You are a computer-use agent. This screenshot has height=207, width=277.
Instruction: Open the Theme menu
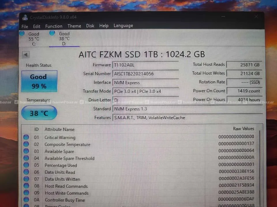click(74, 26)
